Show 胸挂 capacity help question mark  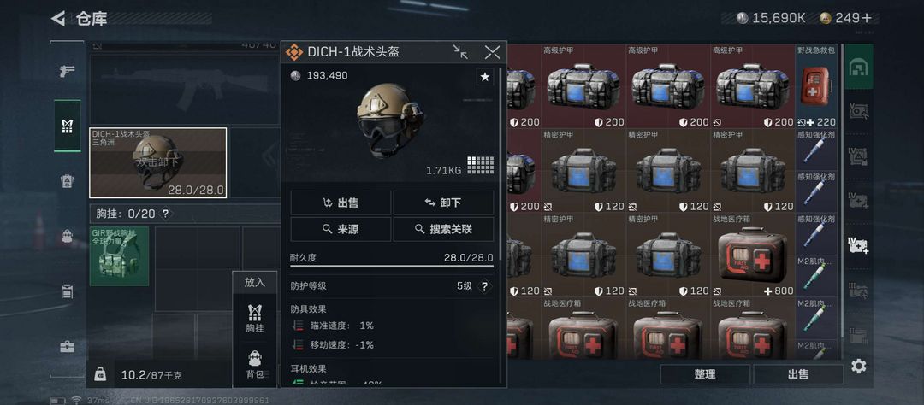tap(166, 214)
